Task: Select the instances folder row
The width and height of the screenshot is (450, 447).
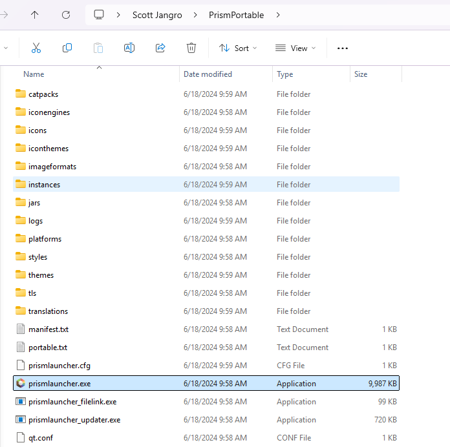Action: (x=206, y=184)
